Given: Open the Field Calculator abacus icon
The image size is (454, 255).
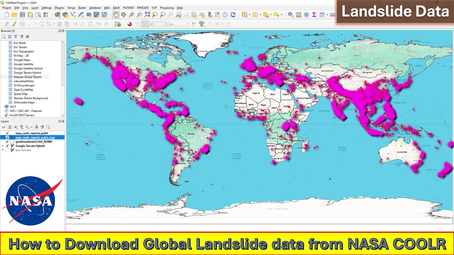Looking at the screenshot, I should pos(298,15).
